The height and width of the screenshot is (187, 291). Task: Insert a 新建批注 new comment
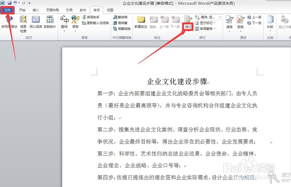(x=141, y=20)
